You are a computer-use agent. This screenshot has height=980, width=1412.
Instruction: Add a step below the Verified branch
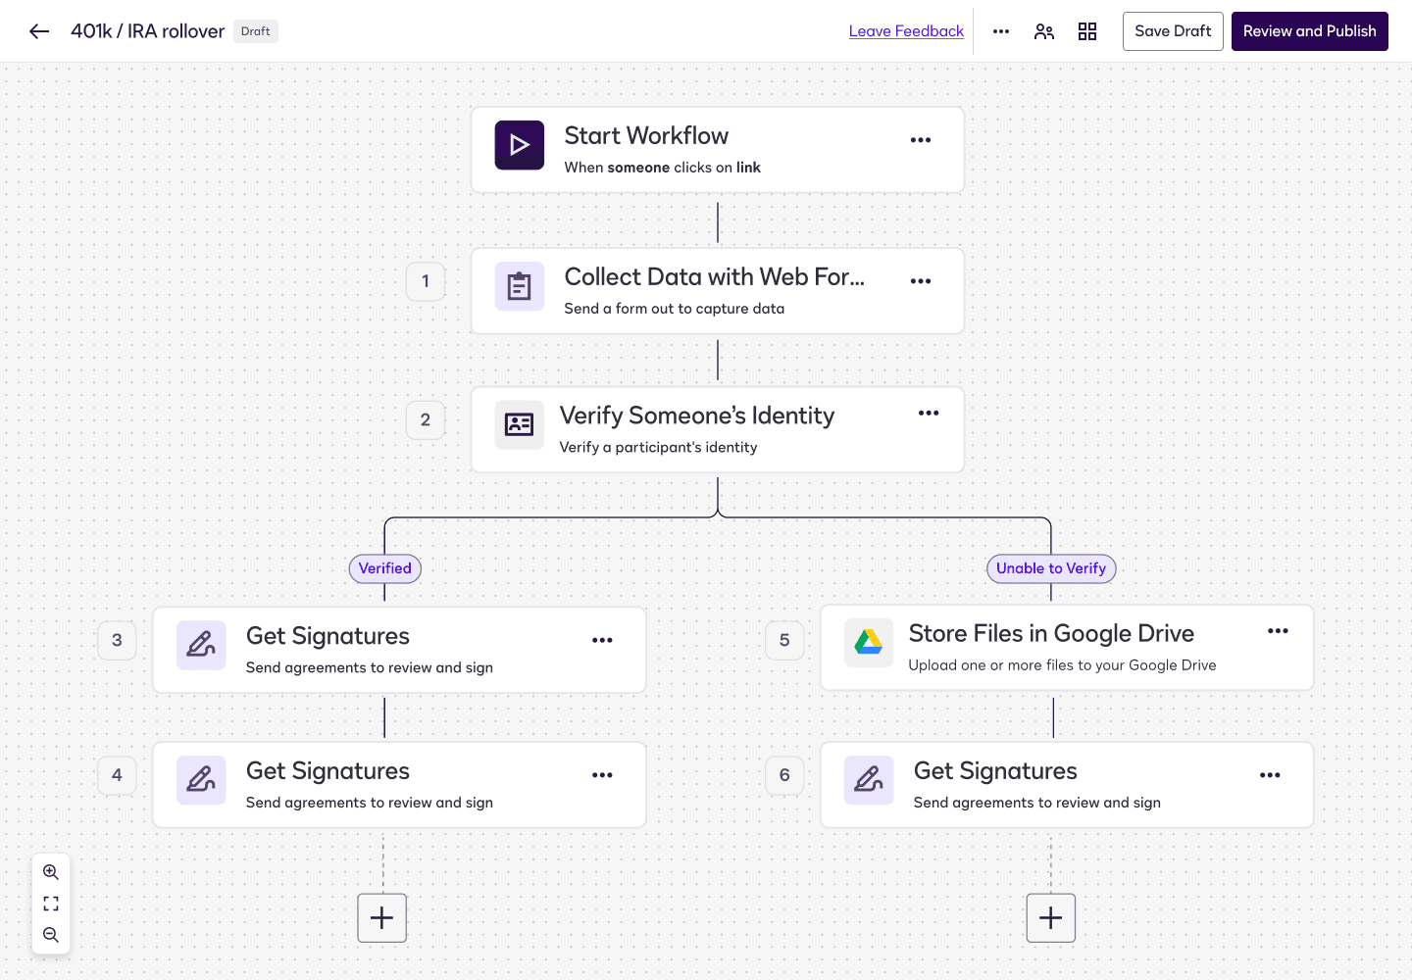[x=382, y=918]
